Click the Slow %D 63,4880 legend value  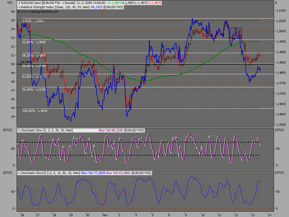tap(118, 173)
